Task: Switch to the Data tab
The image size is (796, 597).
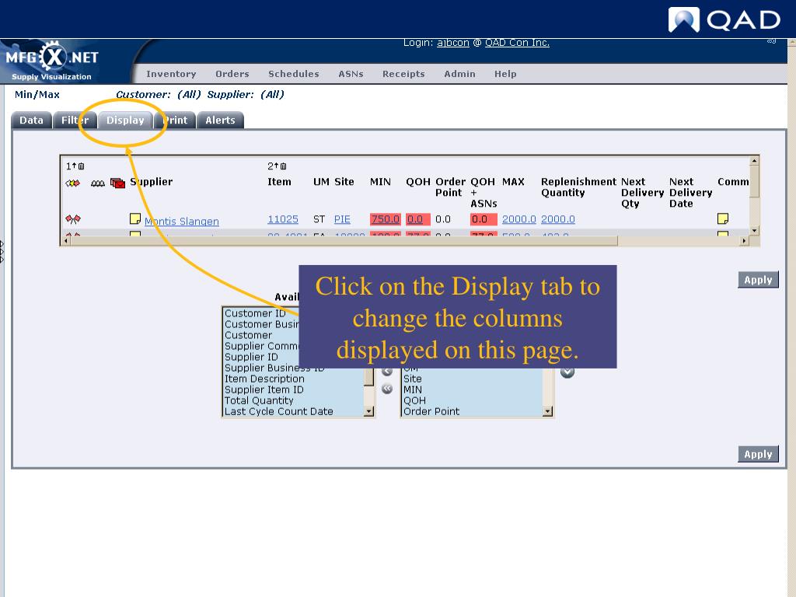Action: (x=31, y=120)
